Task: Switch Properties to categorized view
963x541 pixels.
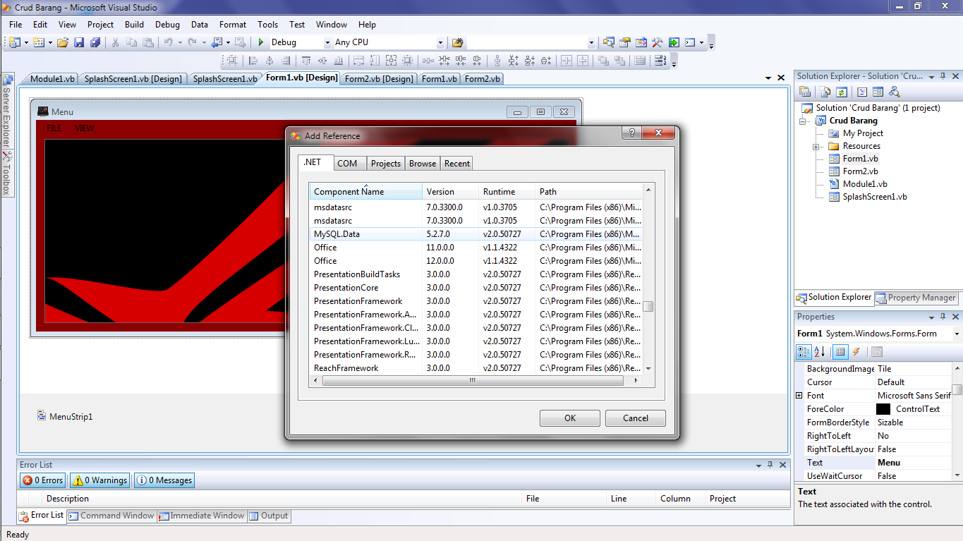Action: 804,351
